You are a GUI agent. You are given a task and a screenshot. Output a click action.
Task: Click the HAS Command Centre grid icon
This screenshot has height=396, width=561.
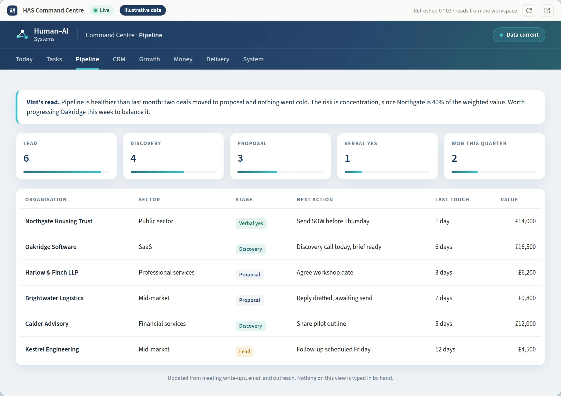pyautogui.click(x=12, y=10)
